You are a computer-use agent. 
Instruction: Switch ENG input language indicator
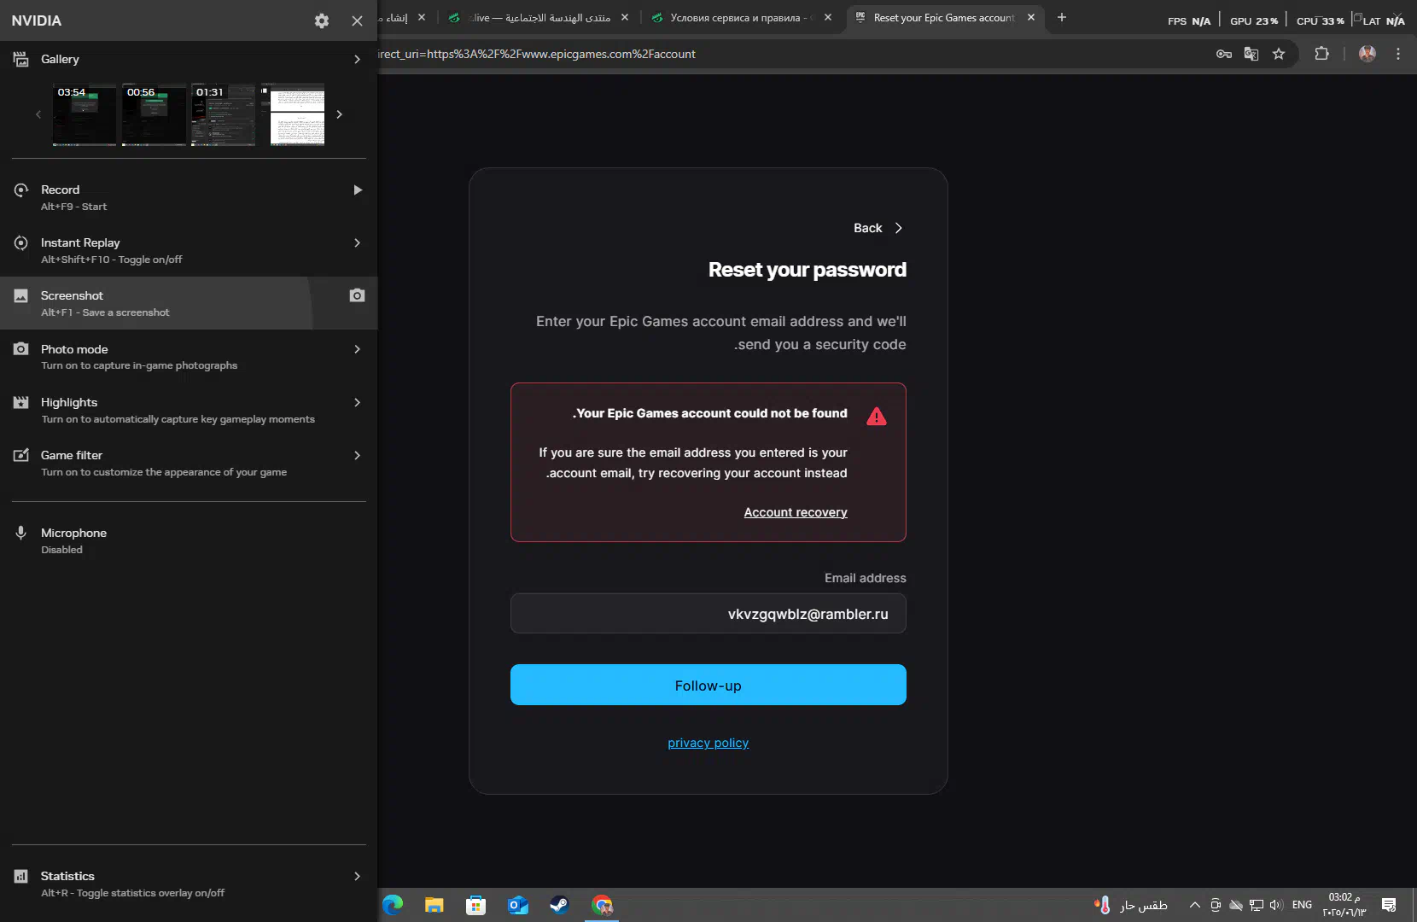1302,905
